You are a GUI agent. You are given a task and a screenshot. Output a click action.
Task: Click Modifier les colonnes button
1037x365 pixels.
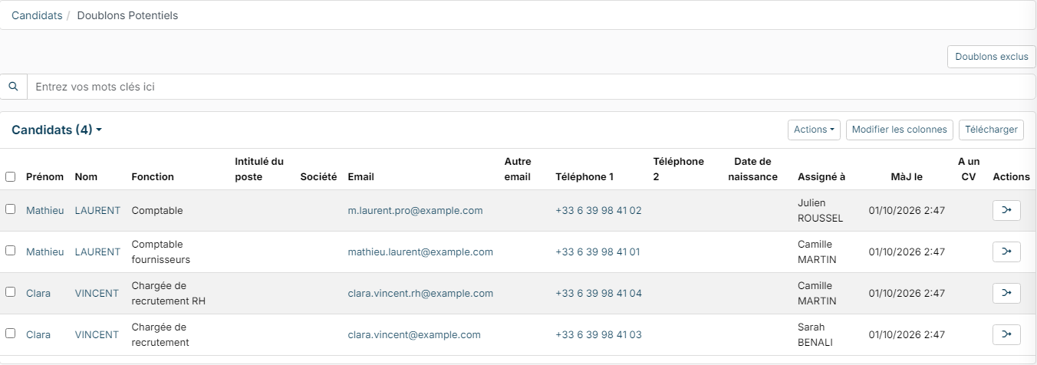point(900,130)
